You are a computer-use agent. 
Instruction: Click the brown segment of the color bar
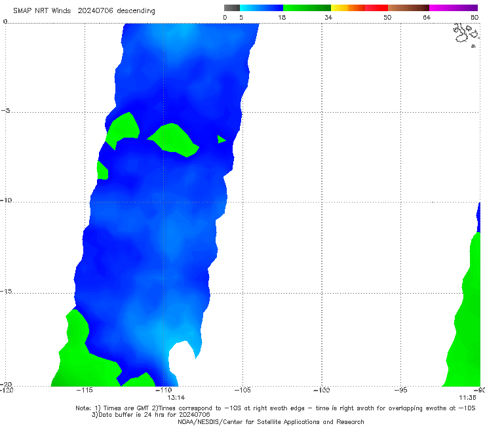tap(408, 8)
